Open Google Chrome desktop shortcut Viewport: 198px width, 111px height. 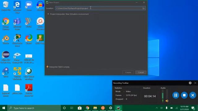point(6,24)
